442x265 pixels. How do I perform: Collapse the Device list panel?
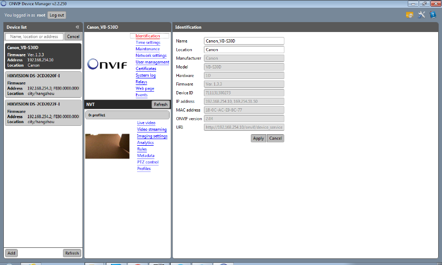77,27
